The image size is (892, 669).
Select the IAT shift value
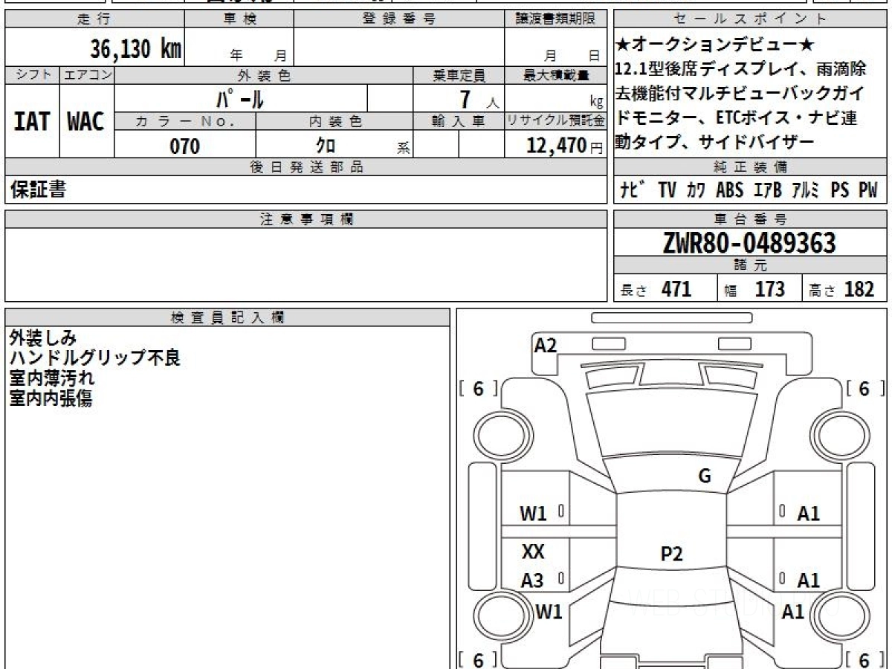(32, 121)
